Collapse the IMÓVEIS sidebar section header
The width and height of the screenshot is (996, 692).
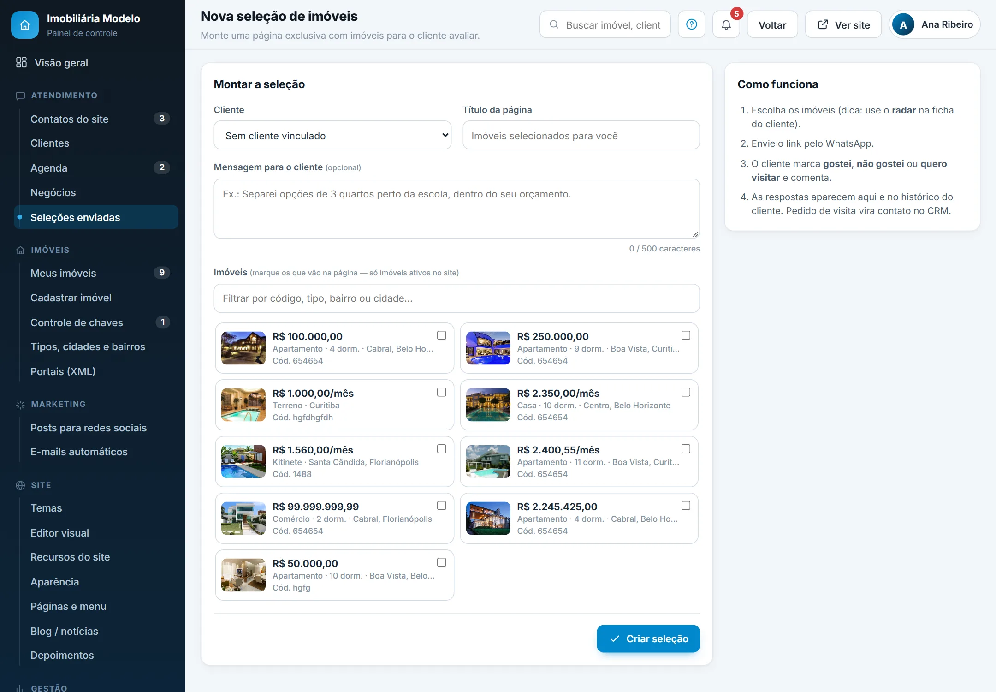[50, 250]
